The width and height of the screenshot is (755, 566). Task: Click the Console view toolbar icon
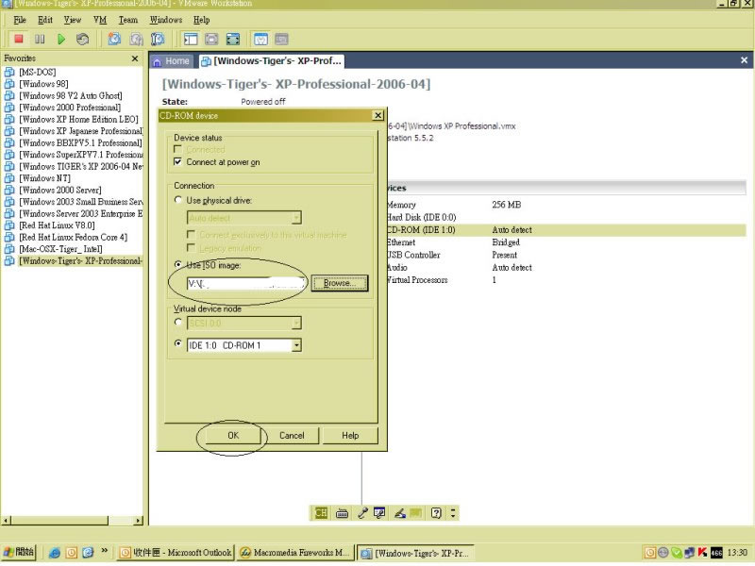[281, 39]
